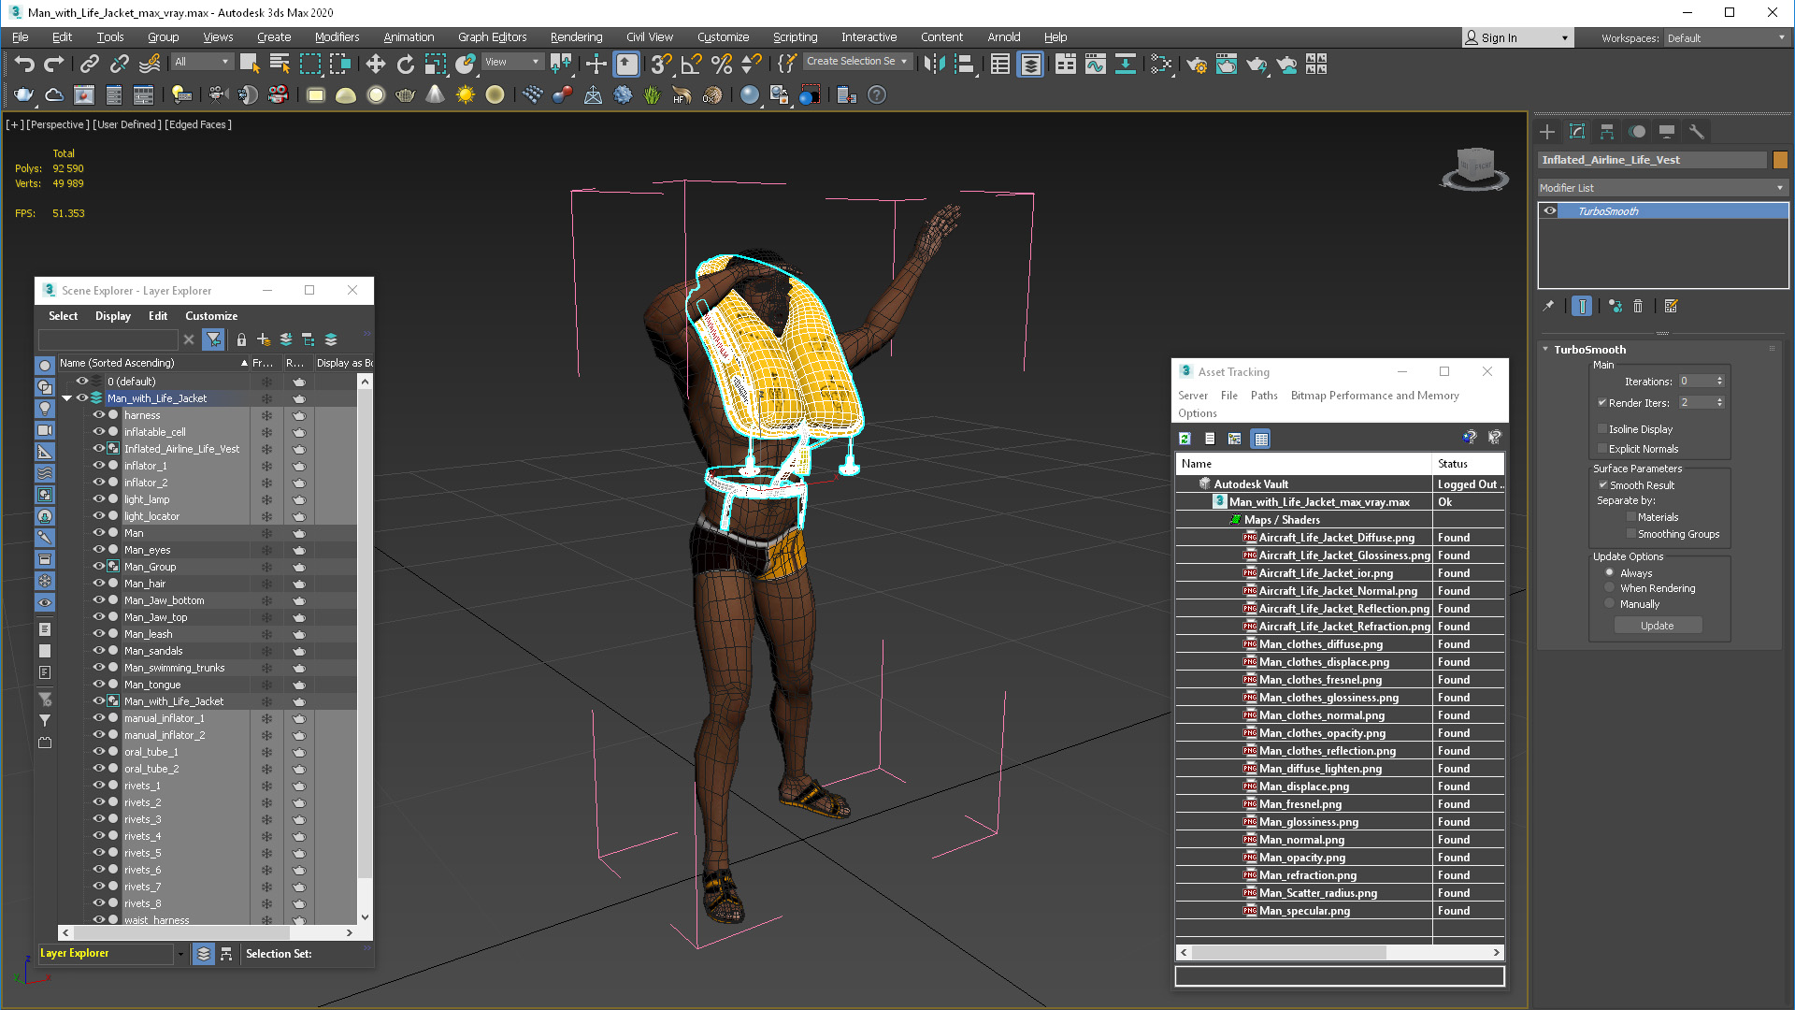Increment the Iterations spinner
Viewport: 1795px width, 1010px height.
pos(1719,378)
